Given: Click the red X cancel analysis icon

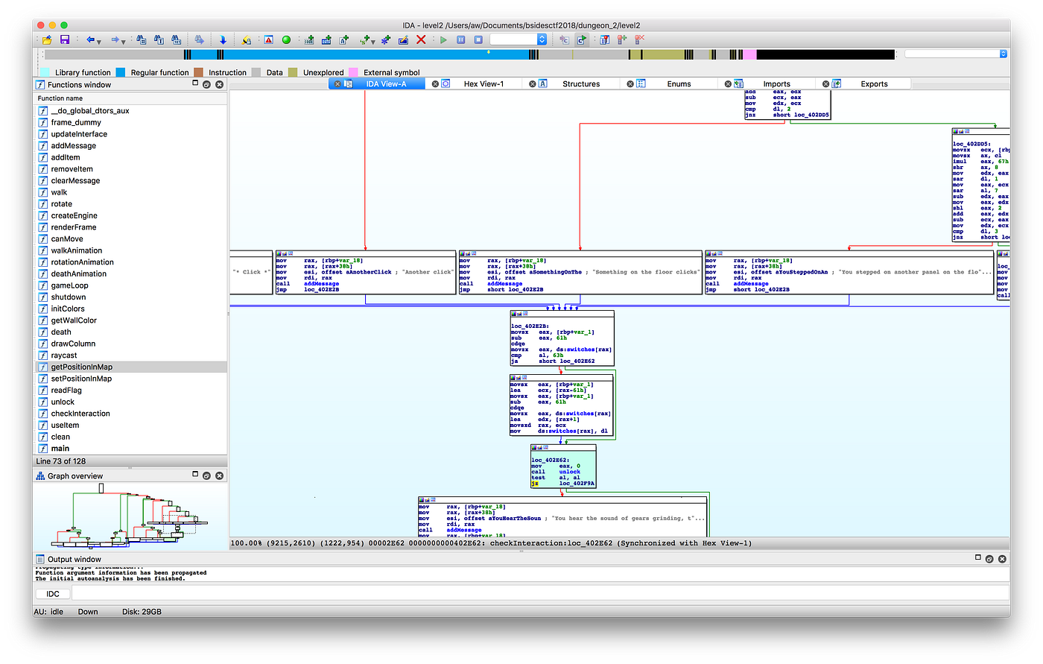Looking at the screenshot, I should pos(421,39).
